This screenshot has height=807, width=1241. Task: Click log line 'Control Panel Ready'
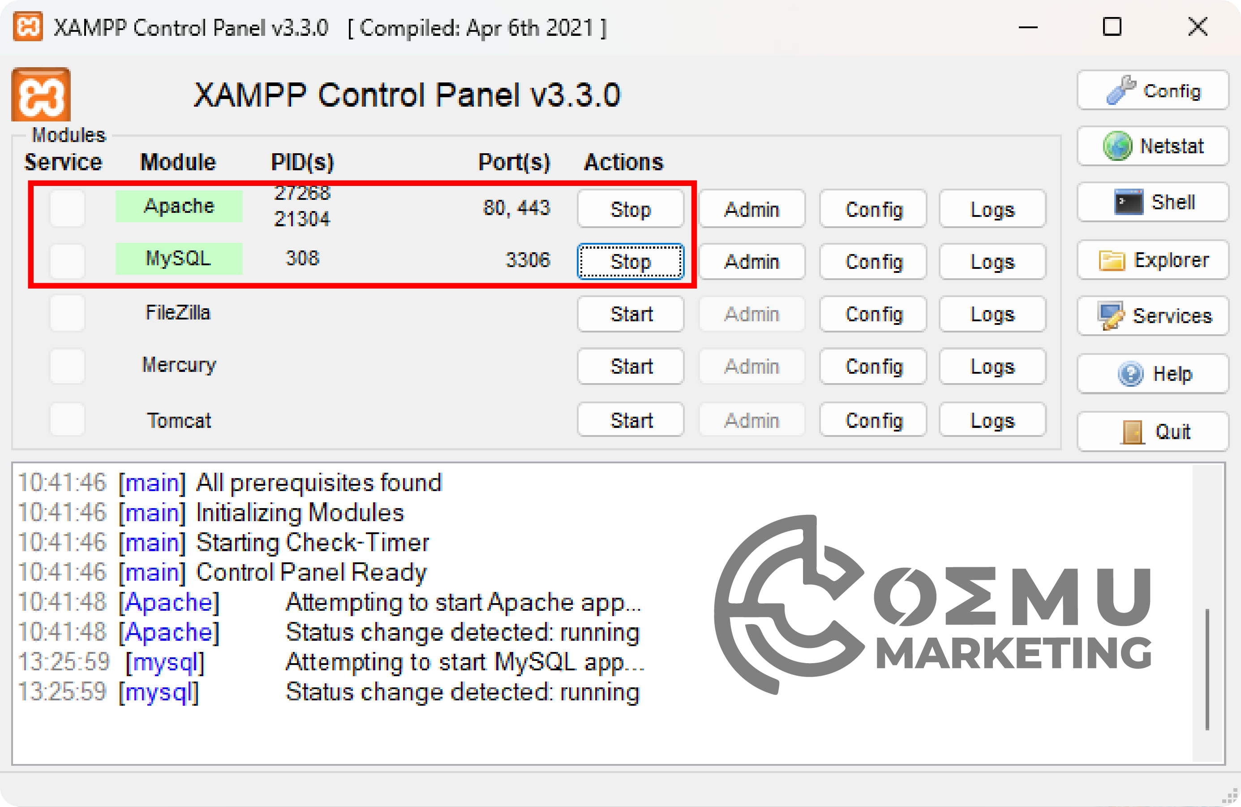(311, 572)
